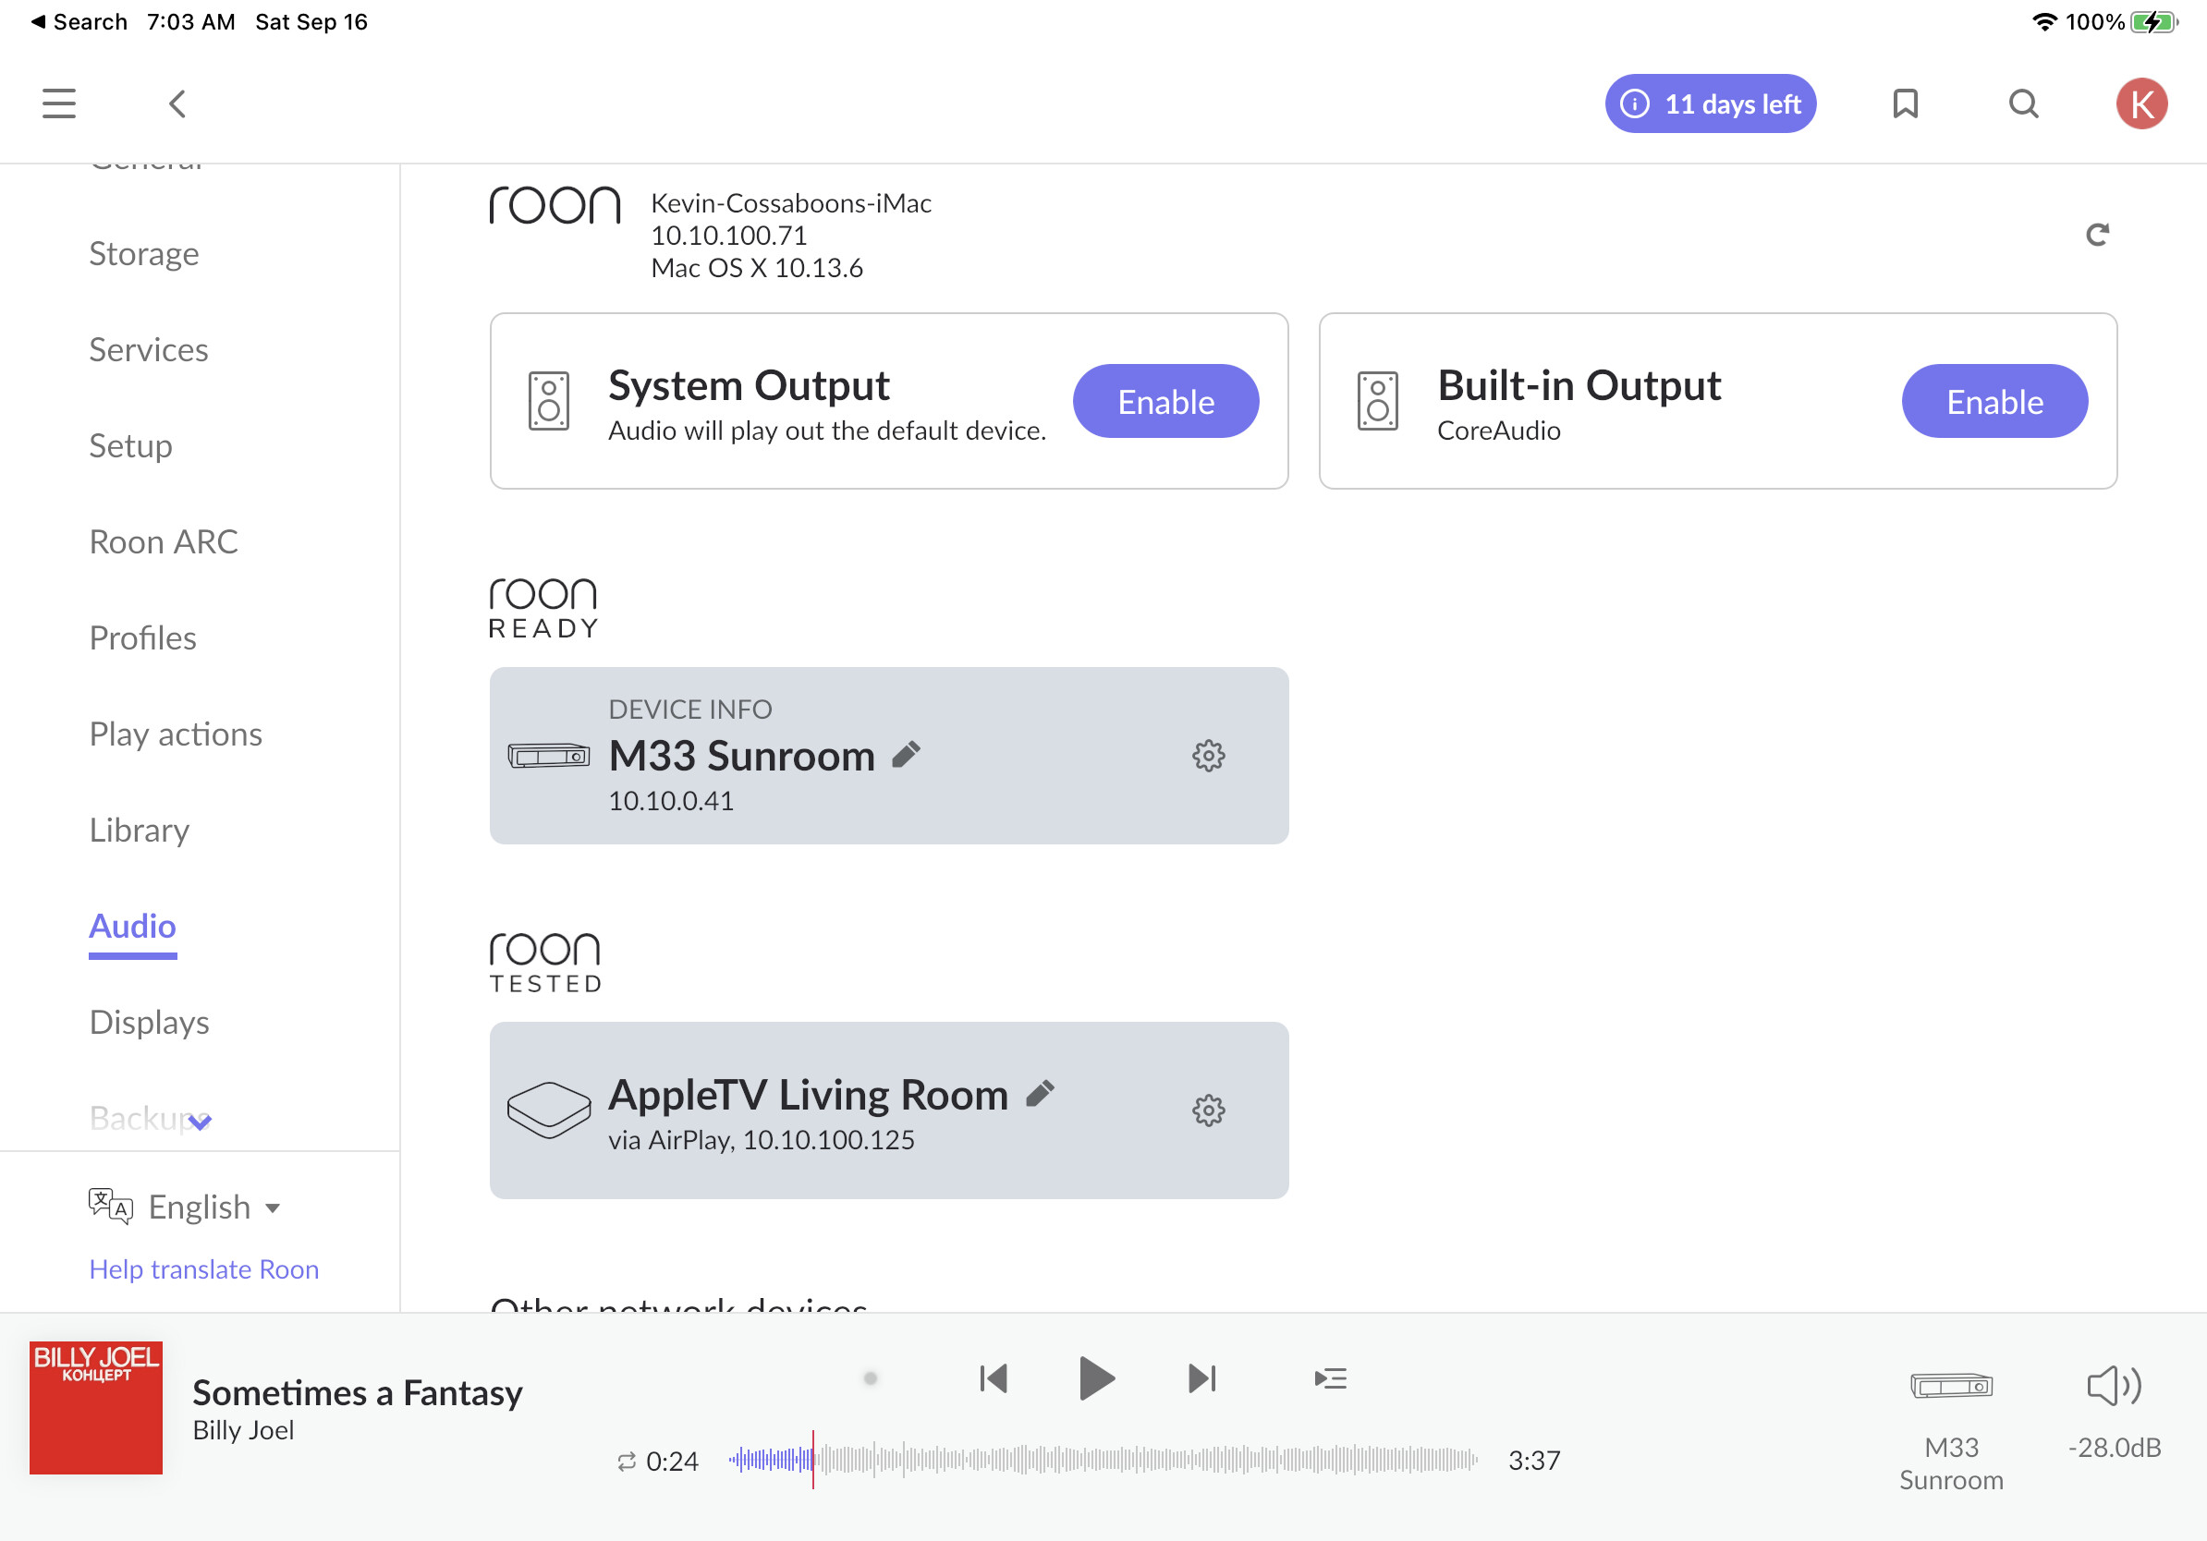Skip to the next track

pos(1201,1378)
